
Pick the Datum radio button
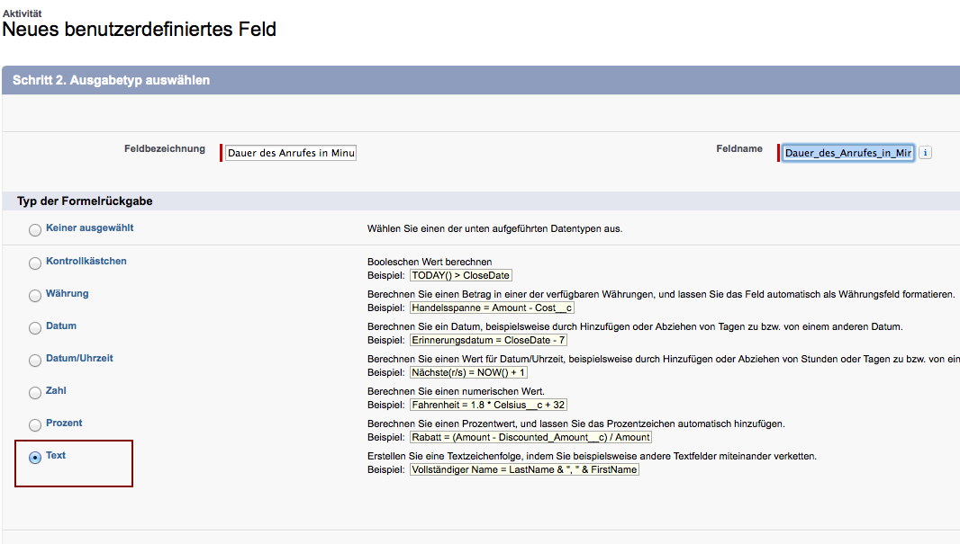point(35,327)
